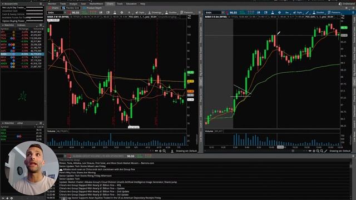This screenshot has height=200, width=356.
Task: Click the left chart scroll arrows icon
Action: [156, 151]
